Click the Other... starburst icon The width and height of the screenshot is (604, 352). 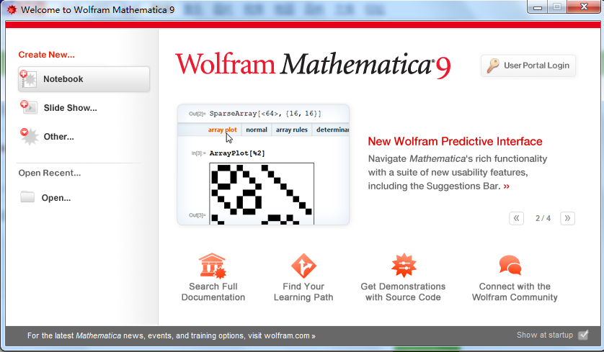[x=30, y=136]
